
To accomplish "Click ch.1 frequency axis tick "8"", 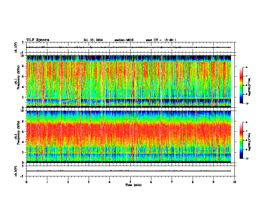I will [23, 66].
